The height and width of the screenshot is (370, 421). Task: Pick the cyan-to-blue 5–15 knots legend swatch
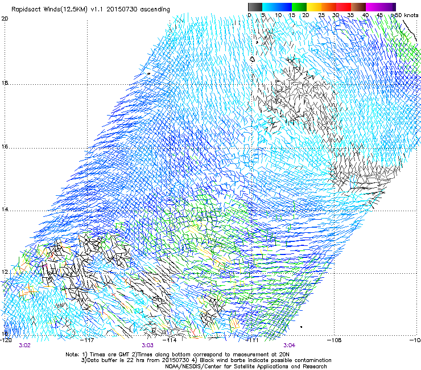coord(277,7)
